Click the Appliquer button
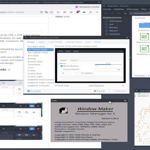 click(119, 91)
